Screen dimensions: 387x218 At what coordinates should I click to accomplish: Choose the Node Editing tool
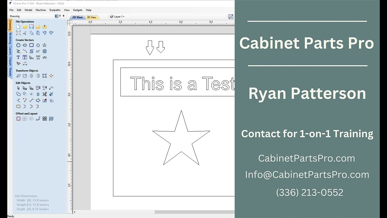pos(25,88)
